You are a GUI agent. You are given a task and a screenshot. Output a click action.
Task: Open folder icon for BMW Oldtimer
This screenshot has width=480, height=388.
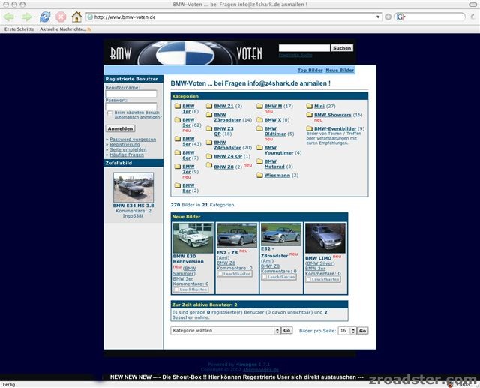[259, 129]
